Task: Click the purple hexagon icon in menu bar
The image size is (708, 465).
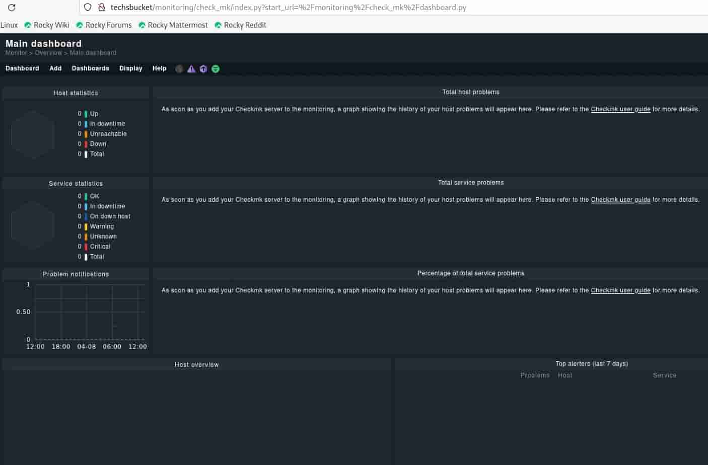Action: point(203,69)
